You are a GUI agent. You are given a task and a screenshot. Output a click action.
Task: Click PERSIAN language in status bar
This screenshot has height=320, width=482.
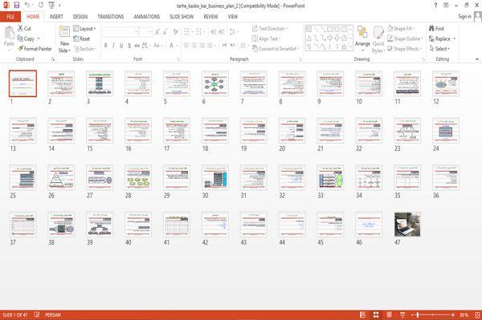click(x=52, y=314)
